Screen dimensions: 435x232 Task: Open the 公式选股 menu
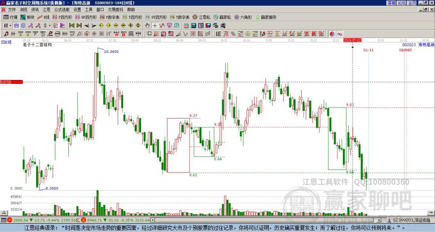62,10
